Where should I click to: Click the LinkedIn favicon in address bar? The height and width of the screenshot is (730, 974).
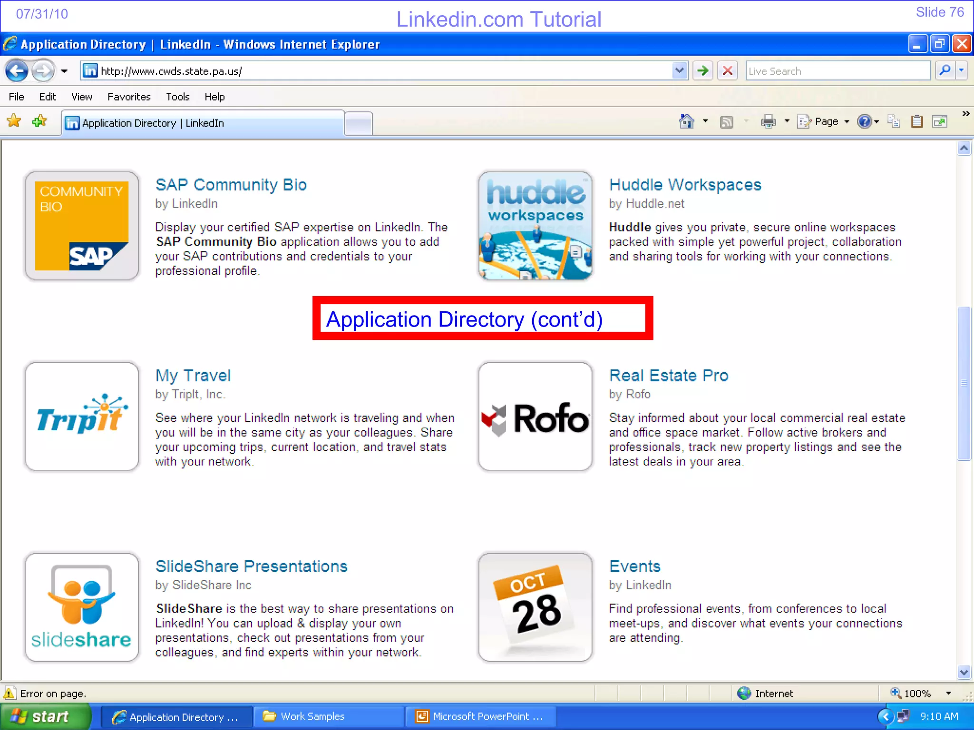click(x=90, y=71)
